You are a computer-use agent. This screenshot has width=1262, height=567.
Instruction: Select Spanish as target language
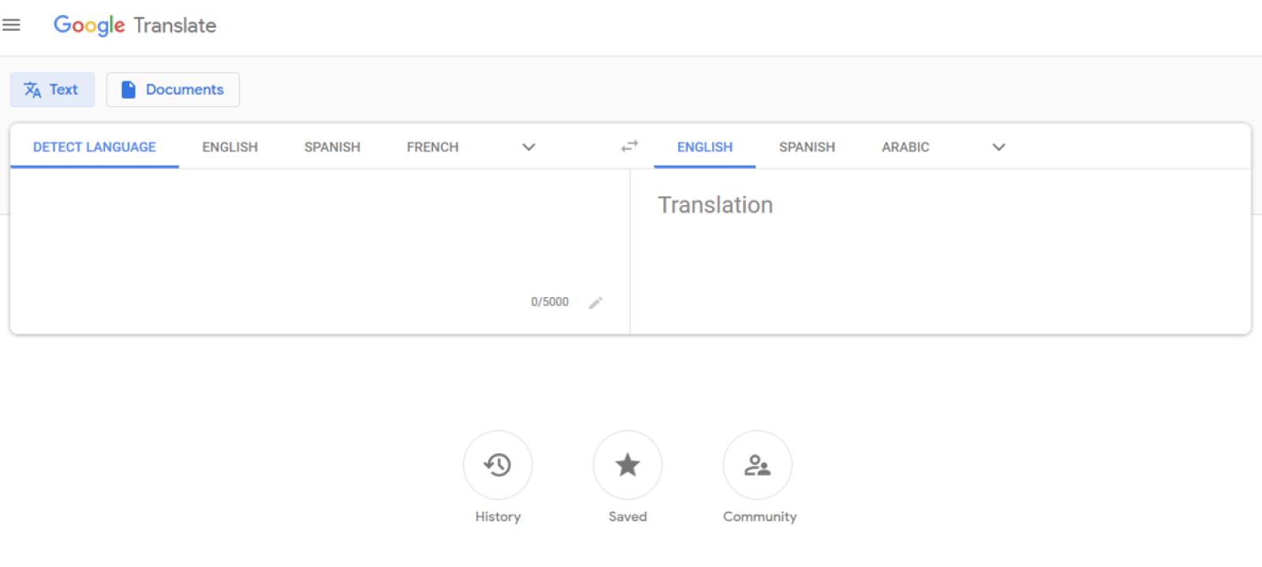click(x=807, y=147)
